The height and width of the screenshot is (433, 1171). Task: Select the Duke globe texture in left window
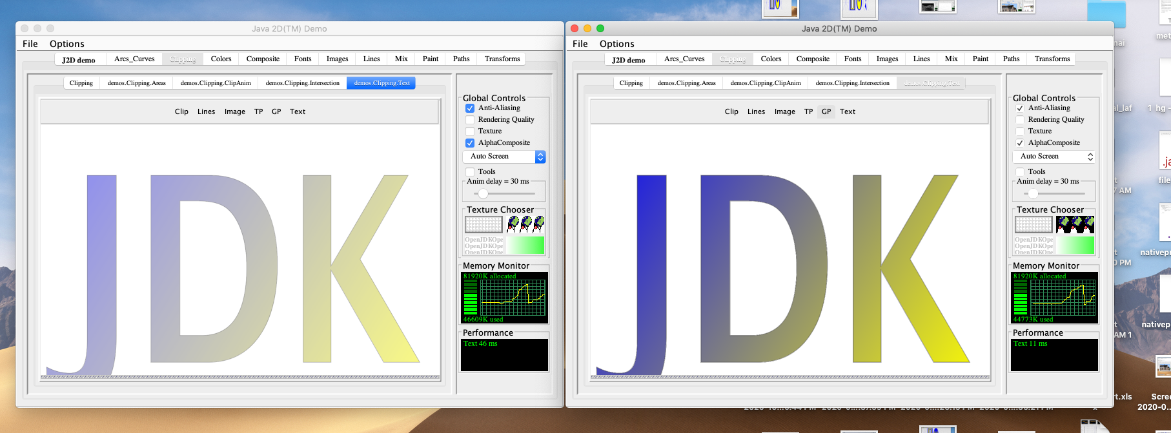(x=525, y=224)
